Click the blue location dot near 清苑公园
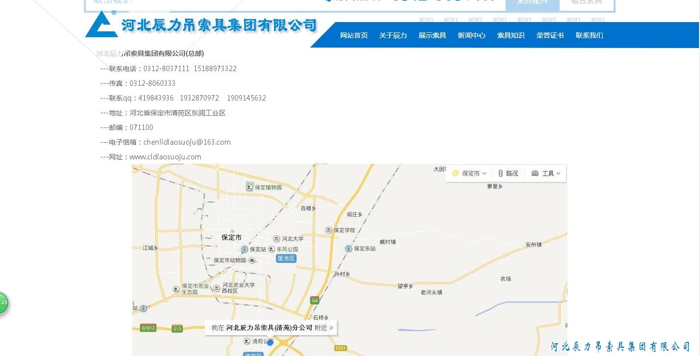 click(269, 343)
